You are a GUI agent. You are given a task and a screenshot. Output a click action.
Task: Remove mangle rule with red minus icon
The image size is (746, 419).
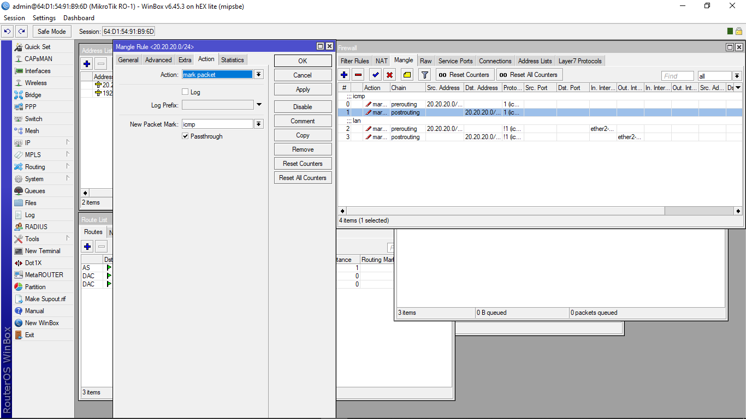point(358,75)
